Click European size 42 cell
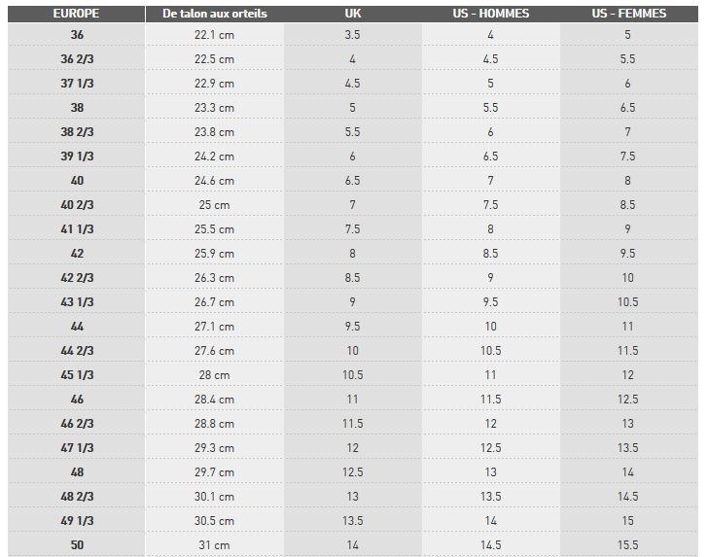 (x=77, y=254)
